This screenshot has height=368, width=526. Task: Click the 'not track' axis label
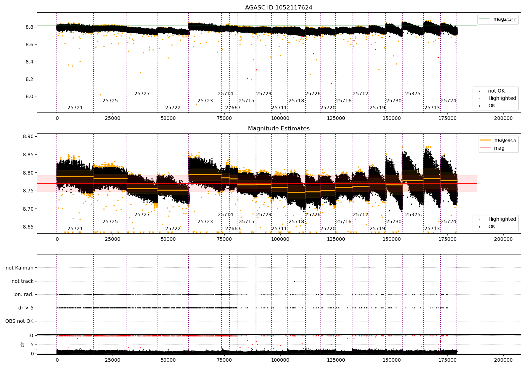22,281
